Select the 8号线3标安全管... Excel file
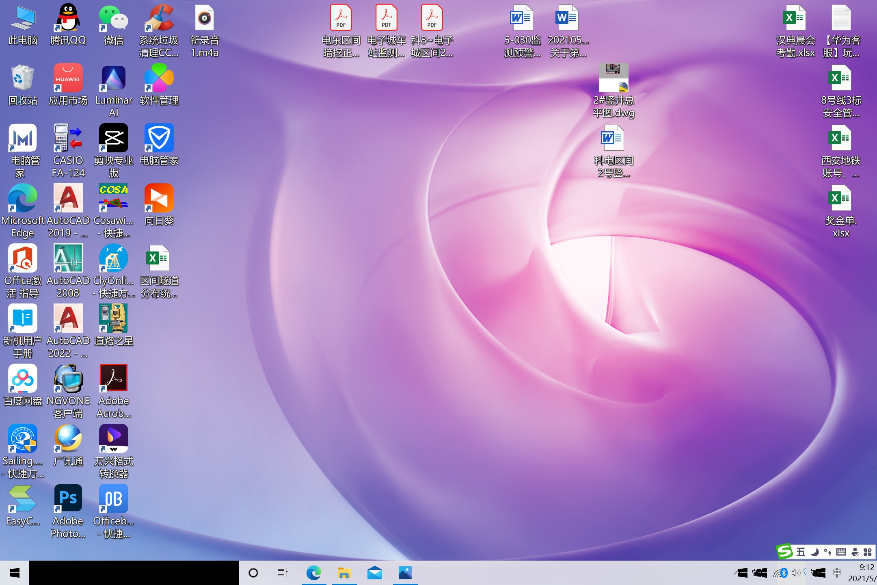The width and height of the screenshot is (877, 585). (841, 91)
